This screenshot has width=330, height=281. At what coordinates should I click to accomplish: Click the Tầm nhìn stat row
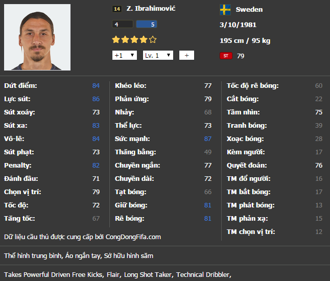point(274,112)
